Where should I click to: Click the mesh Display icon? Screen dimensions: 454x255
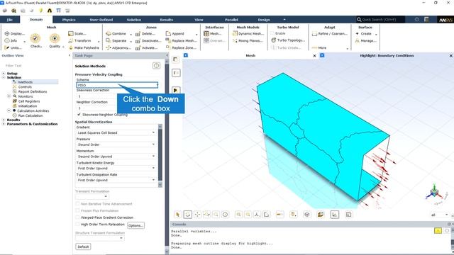(7, 33)
